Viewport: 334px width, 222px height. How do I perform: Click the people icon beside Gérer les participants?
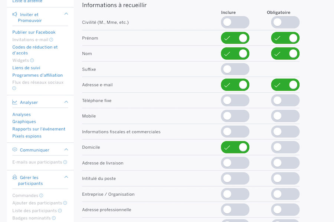[15, 177]
